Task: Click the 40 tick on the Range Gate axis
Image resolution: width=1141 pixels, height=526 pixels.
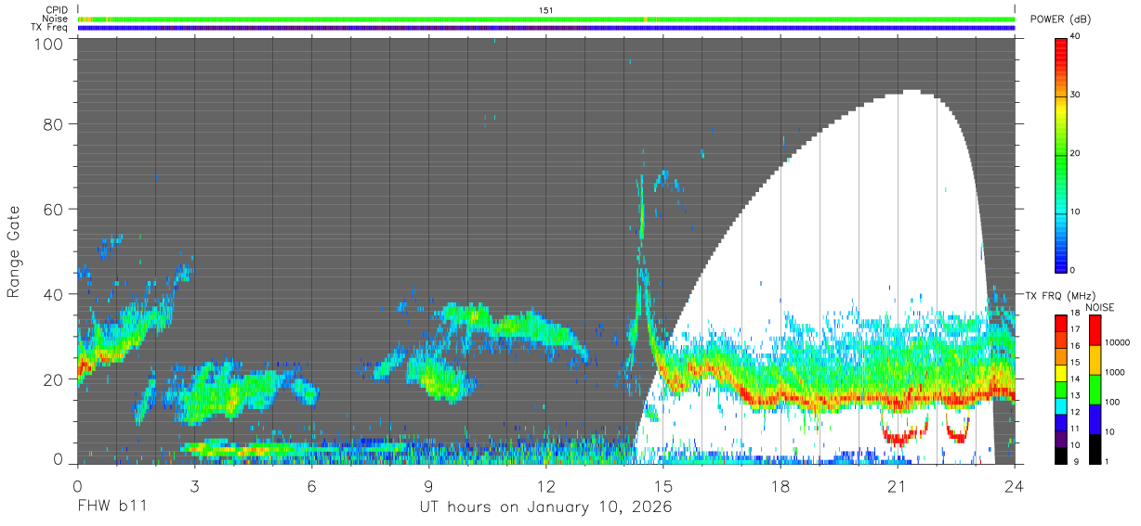Action: click(x=52, y=294)
